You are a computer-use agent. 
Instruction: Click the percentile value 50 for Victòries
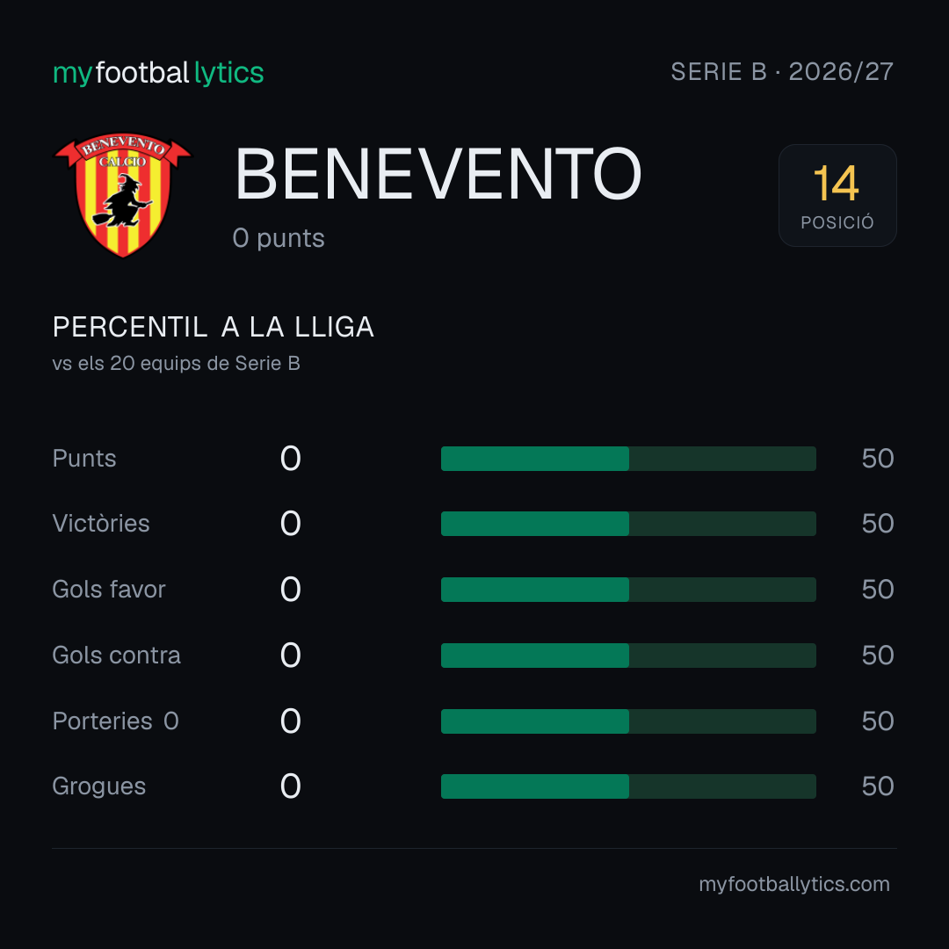878,524
